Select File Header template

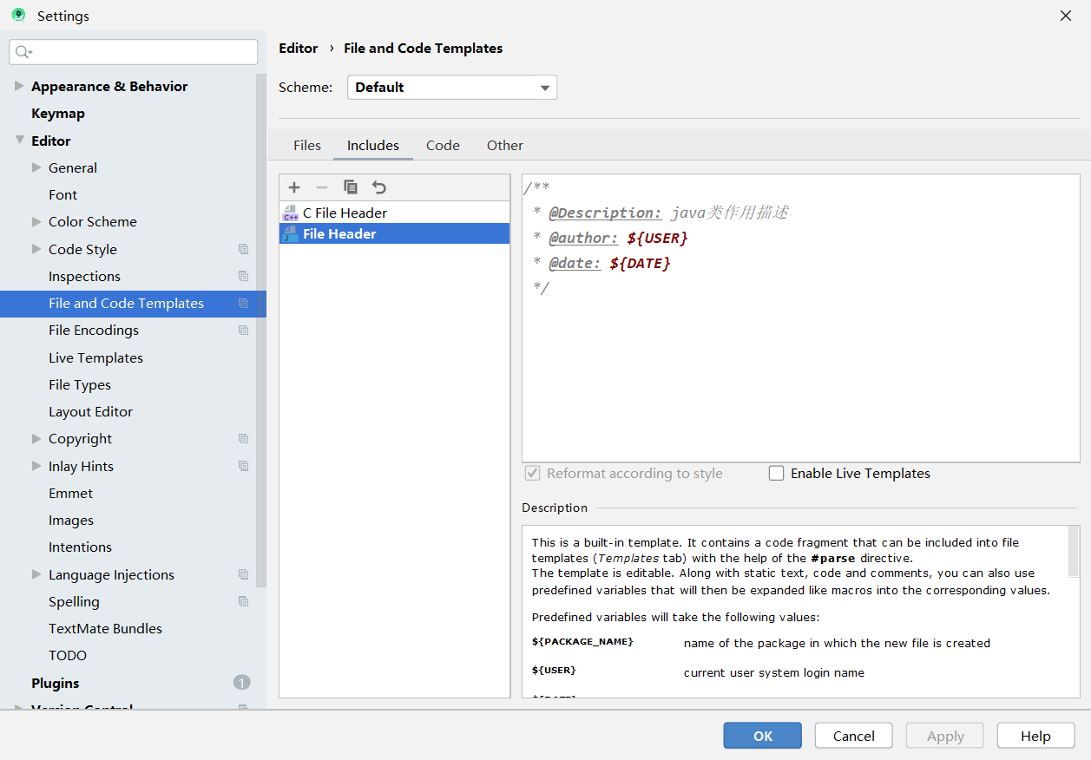coord(394,234)
